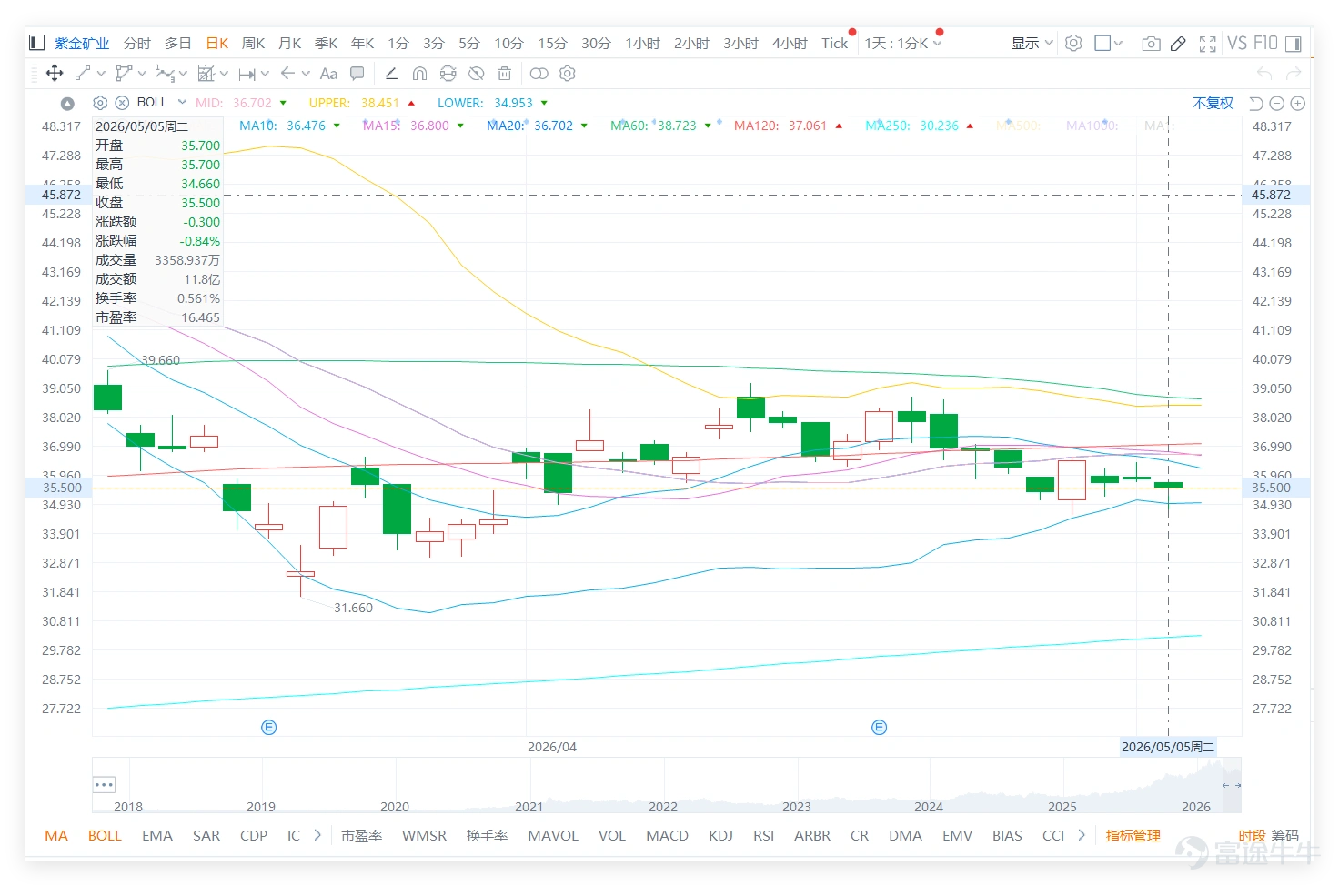Select the magnet snap drawing tool

coord(419,73)
